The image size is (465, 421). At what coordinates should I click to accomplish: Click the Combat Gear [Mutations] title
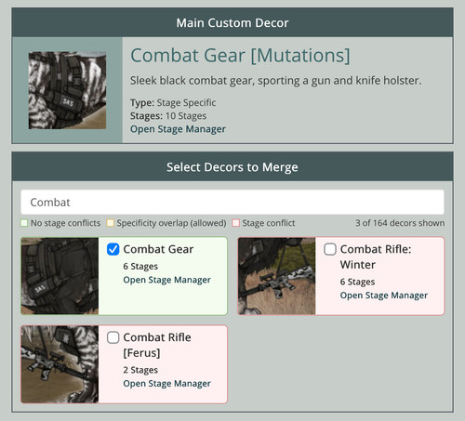point(240,56)
